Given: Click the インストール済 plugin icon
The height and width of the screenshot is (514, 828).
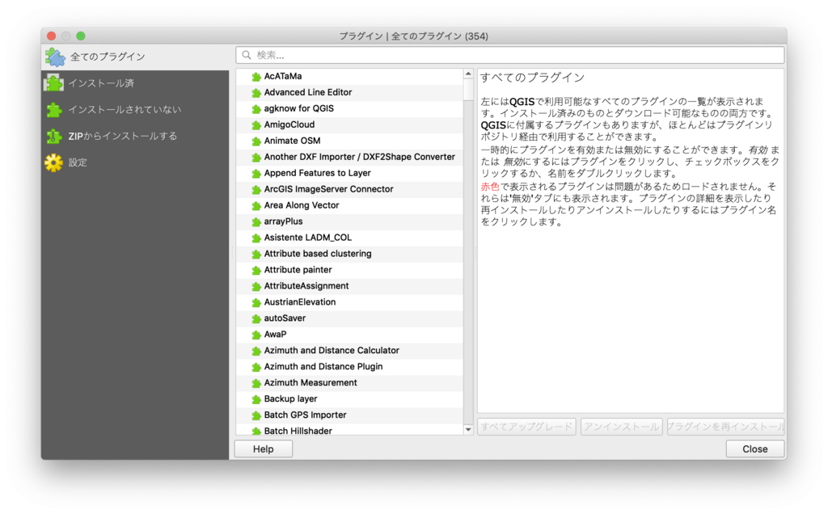Looking at the screenshot, I should [x=53, y=83].
